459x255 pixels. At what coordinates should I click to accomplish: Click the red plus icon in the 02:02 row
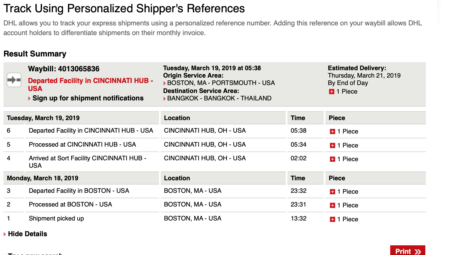(x=332, y=159)
